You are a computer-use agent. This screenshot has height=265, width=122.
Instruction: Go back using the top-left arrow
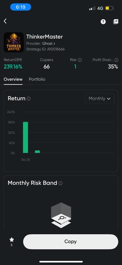tap(5, 21)
